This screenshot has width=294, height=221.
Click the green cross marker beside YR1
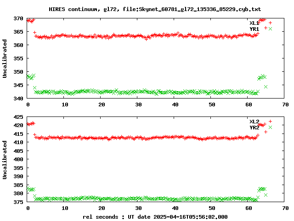click(270, 29)
